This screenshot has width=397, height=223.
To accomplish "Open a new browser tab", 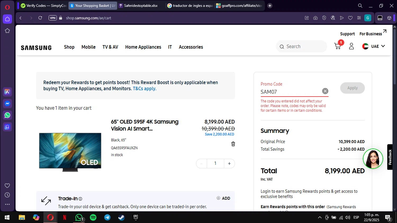I will point(270,6).
